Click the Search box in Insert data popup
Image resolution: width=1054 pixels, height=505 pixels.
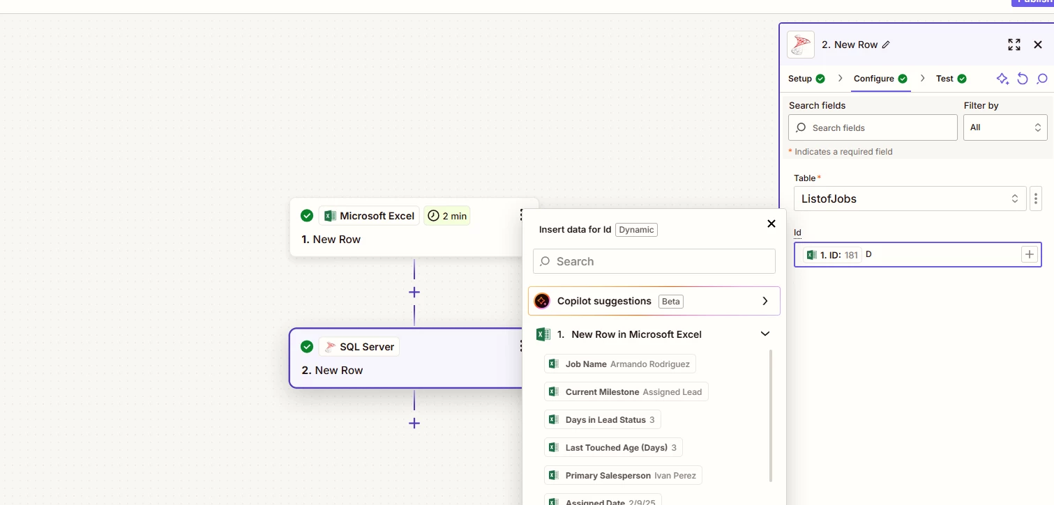(654, 261)
